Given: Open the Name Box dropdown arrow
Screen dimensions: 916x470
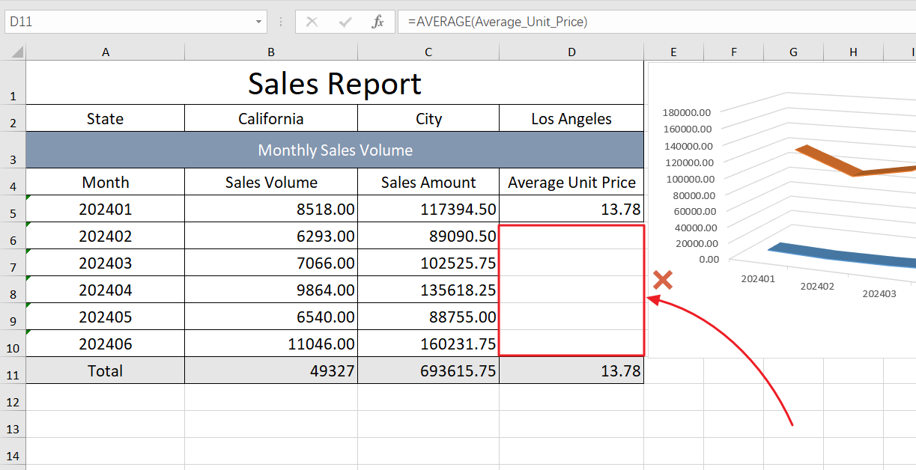Looking at the screenshot, I should (x=259, y=22).
